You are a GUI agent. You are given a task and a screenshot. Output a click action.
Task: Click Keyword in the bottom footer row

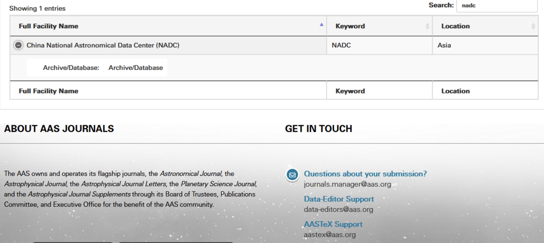[x=350, y=91]
